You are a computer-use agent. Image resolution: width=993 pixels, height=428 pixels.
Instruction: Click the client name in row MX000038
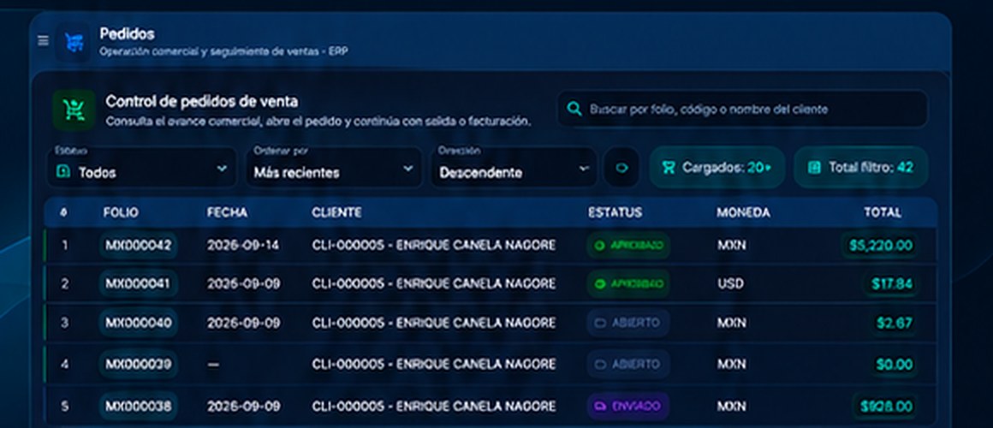[x=434, y=407]
